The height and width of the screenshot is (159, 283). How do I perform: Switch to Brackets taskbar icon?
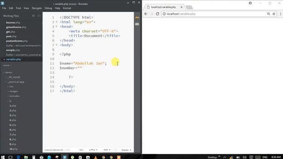[65, 157]
